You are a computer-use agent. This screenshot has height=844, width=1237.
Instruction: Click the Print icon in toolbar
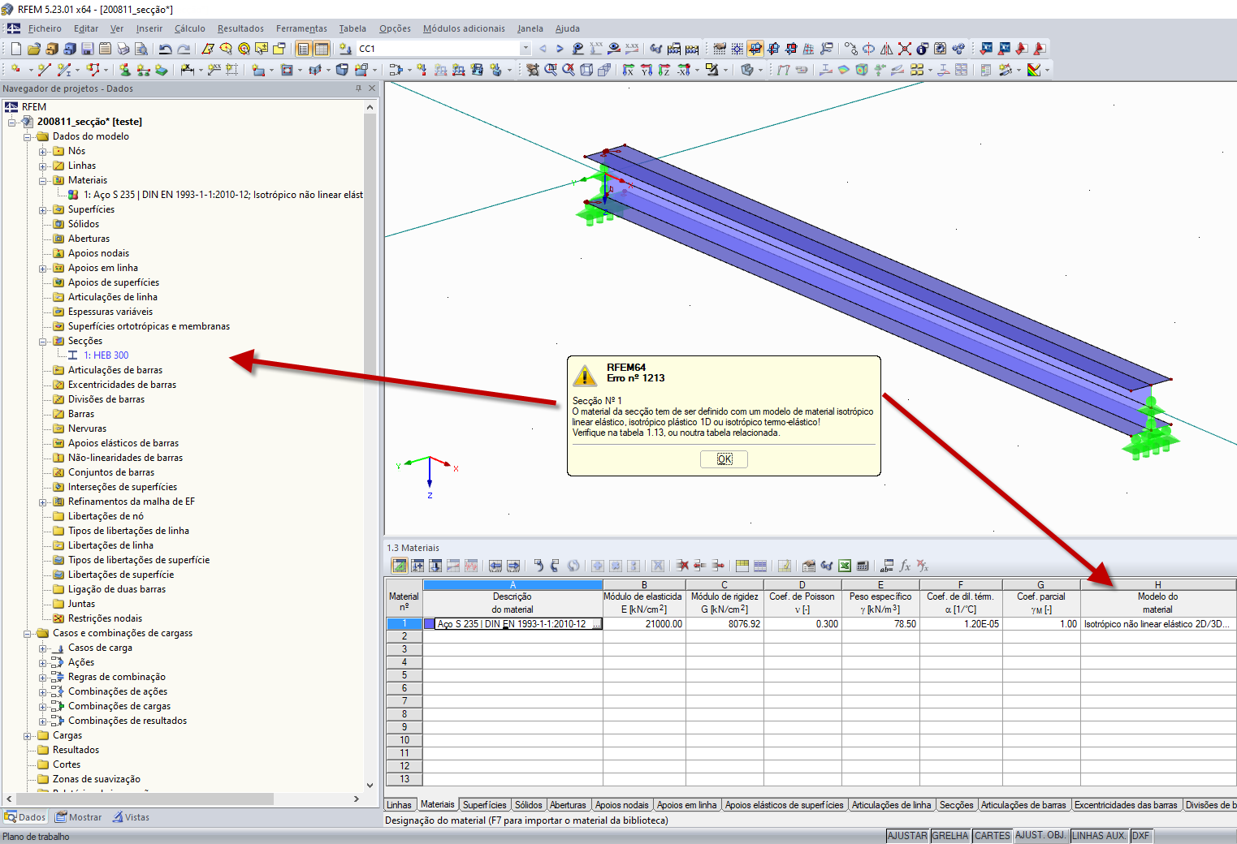click(123, 49)
